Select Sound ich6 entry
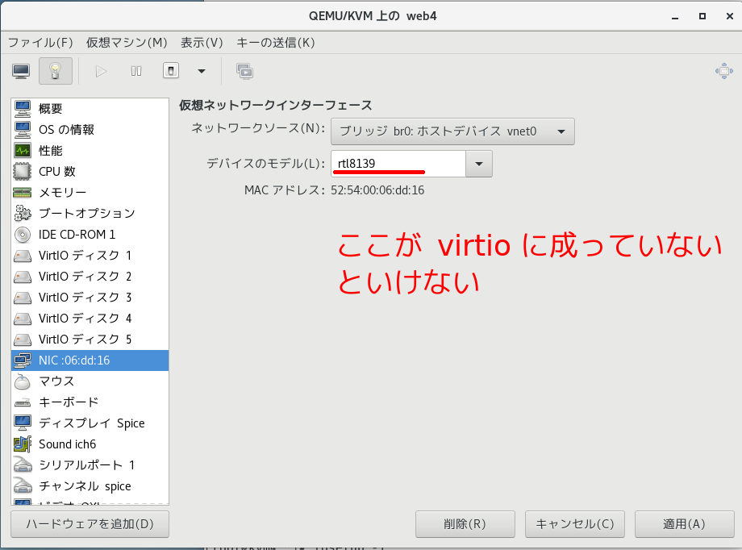 90,444
